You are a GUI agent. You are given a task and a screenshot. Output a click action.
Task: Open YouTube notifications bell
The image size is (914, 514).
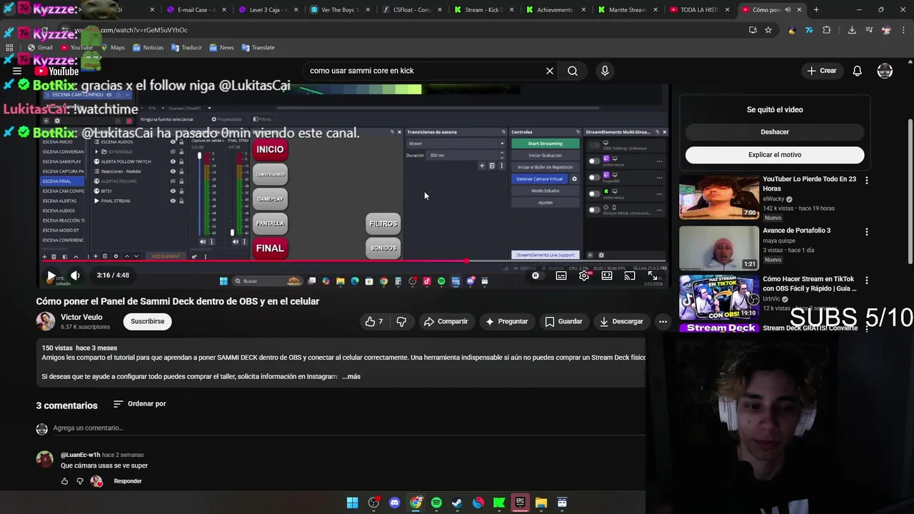coord(858,71)
